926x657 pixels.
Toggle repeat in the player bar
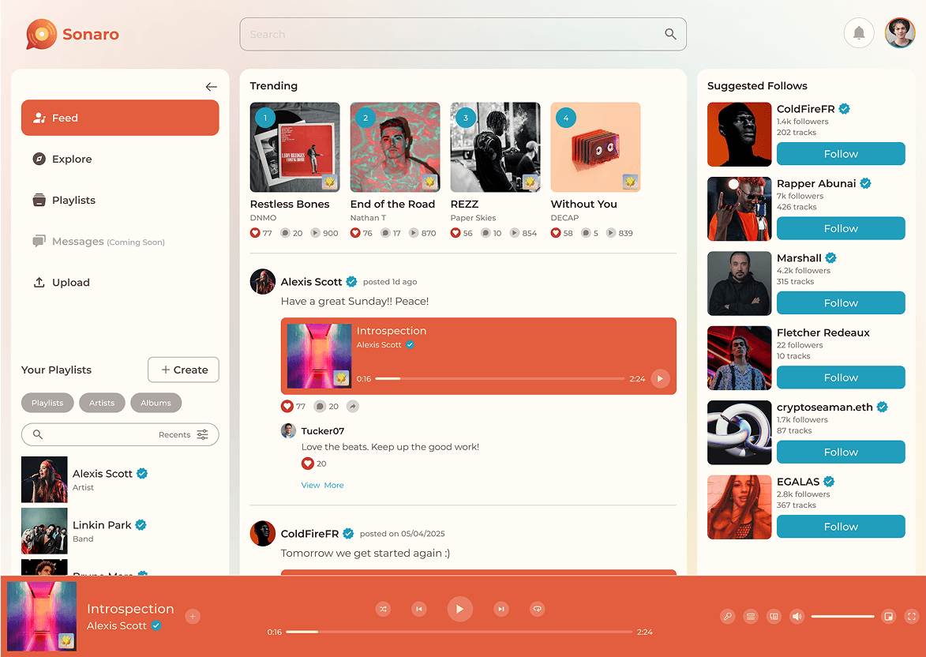[x=537, y=609]
